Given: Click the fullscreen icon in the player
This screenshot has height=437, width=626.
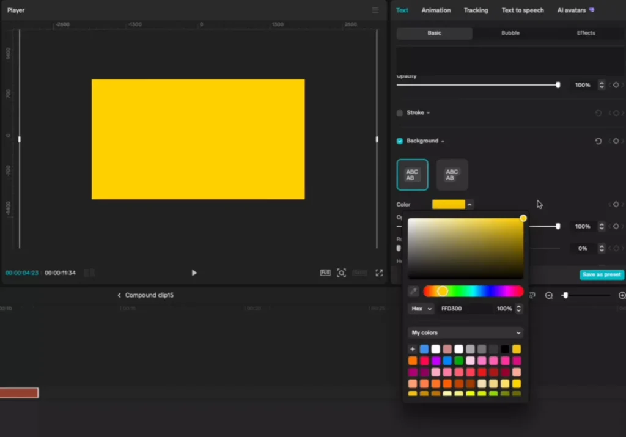Looking at the screenshot, I should click(379, 273).
